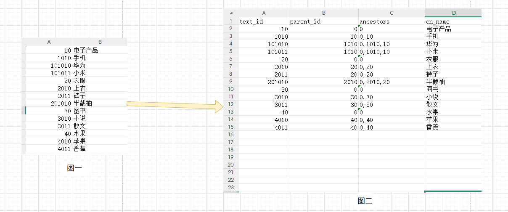
Task: Select column A header in figure one
Action: [49, 42]
